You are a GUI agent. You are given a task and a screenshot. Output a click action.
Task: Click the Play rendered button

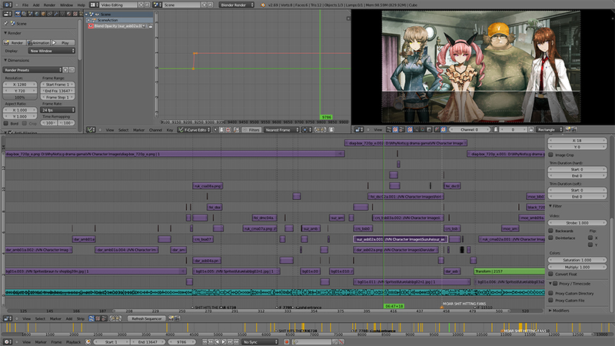[63, 42]
